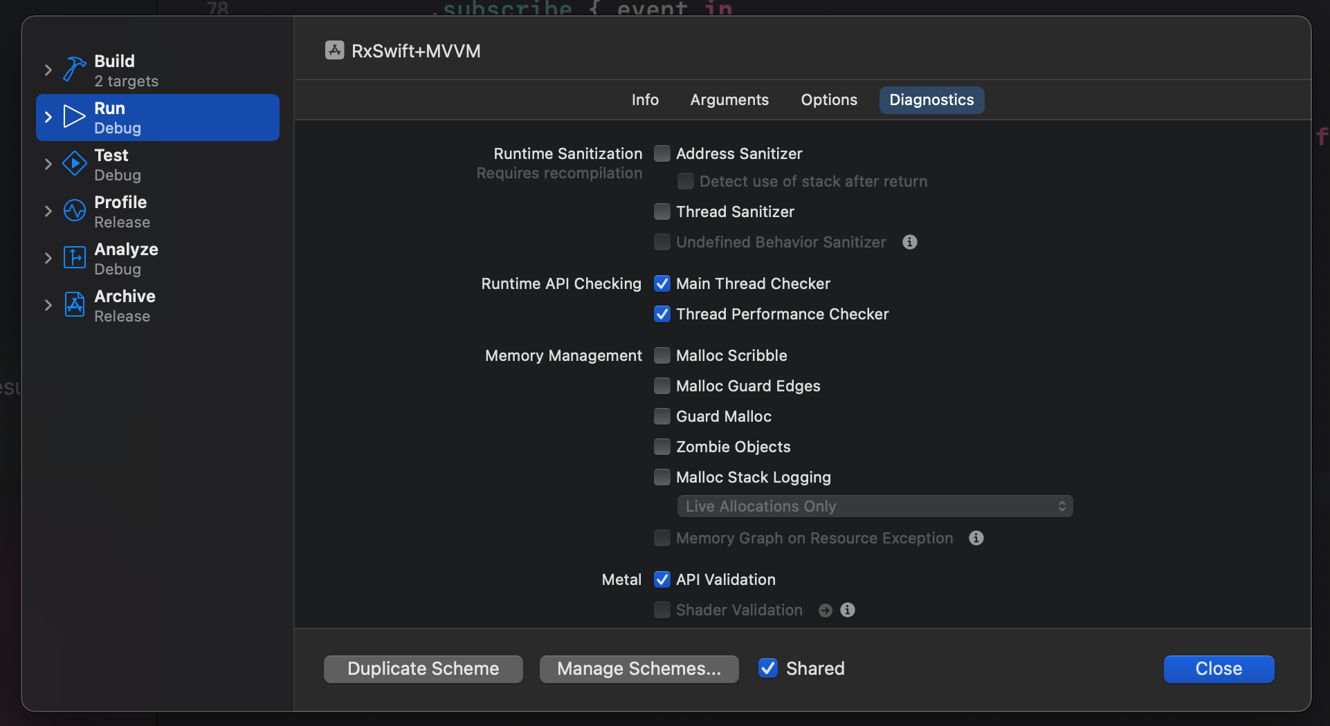The height and width of the screenshot is (726, 1330).
Task: Click the RxSwift+MVVM scheme name
Action: point(416,51)
